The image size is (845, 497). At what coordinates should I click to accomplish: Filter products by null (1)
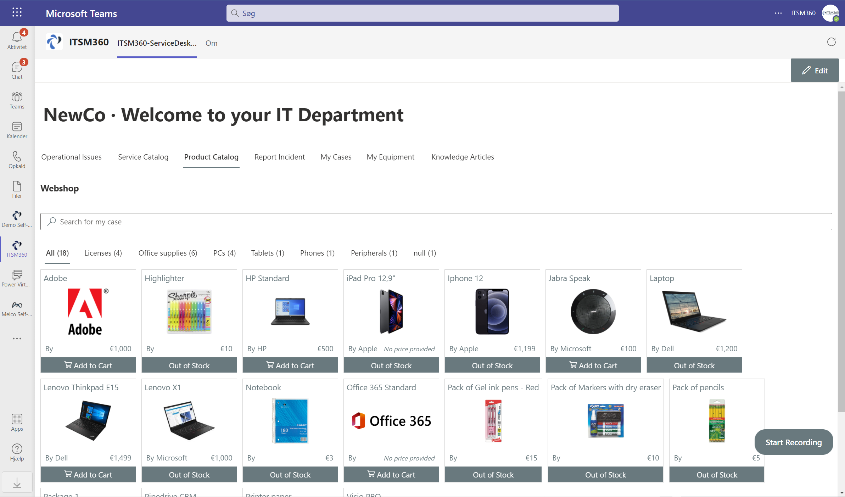tap(425, 253)
